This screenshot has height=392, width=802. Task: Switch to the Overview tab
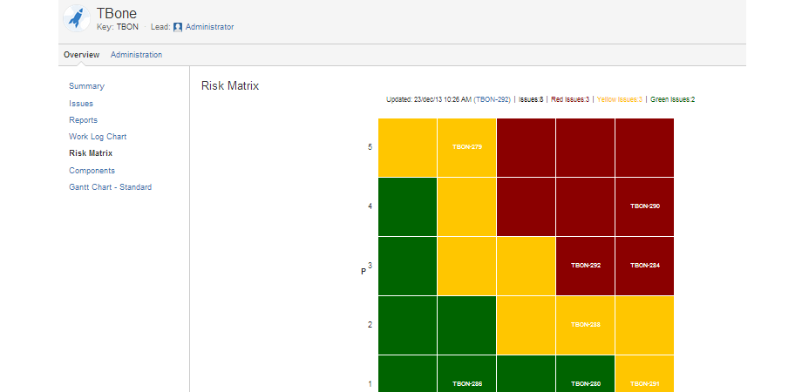[x=81, y=55]
